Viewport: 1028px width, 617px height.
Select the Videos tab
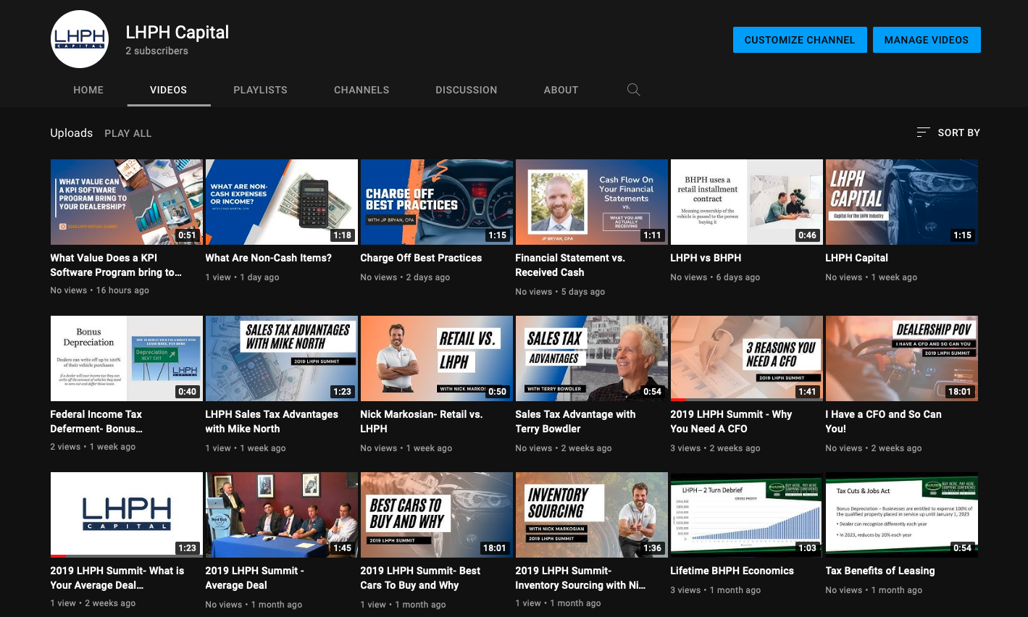click(x=169, y=90)
